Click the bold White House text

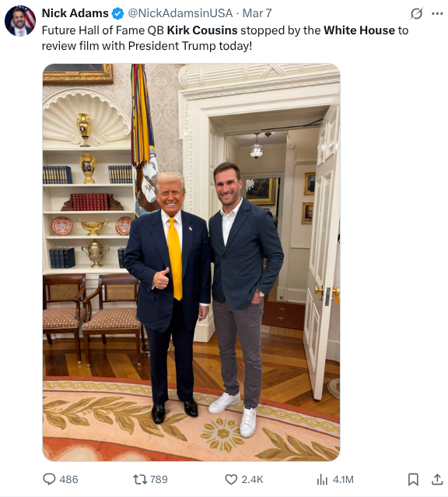359,30
